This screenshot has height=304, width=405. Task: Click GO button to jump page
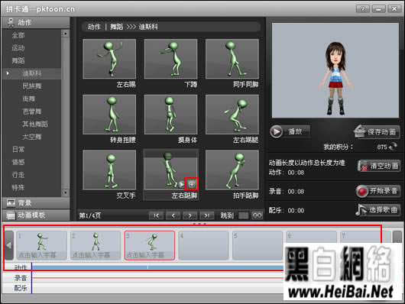click(257, 215)
